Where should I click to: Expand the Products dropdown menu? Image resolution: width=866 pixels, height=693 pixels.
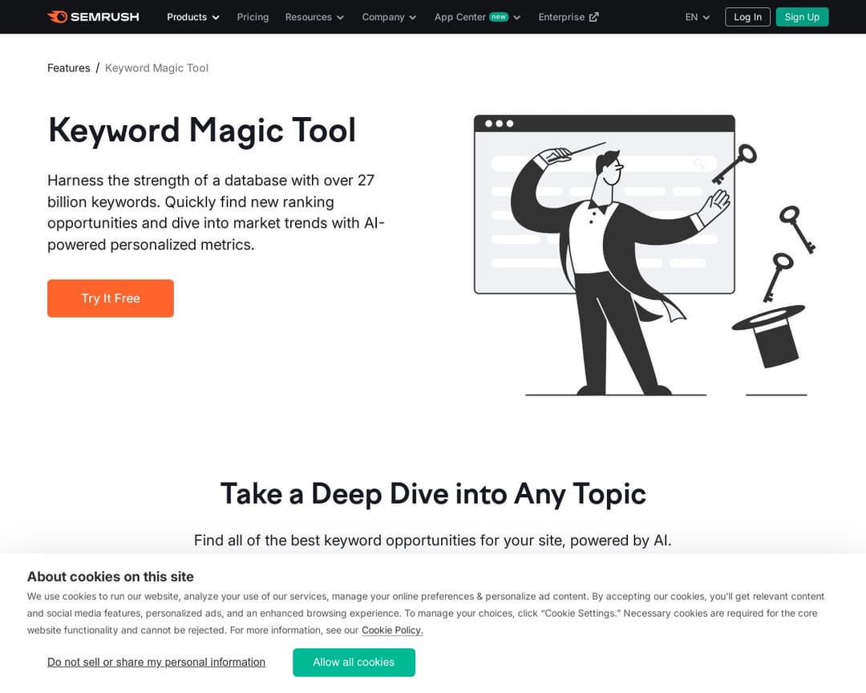tap(192, 17)
